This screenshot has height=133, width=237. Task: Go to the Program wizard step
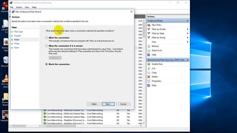pos(17,35)
